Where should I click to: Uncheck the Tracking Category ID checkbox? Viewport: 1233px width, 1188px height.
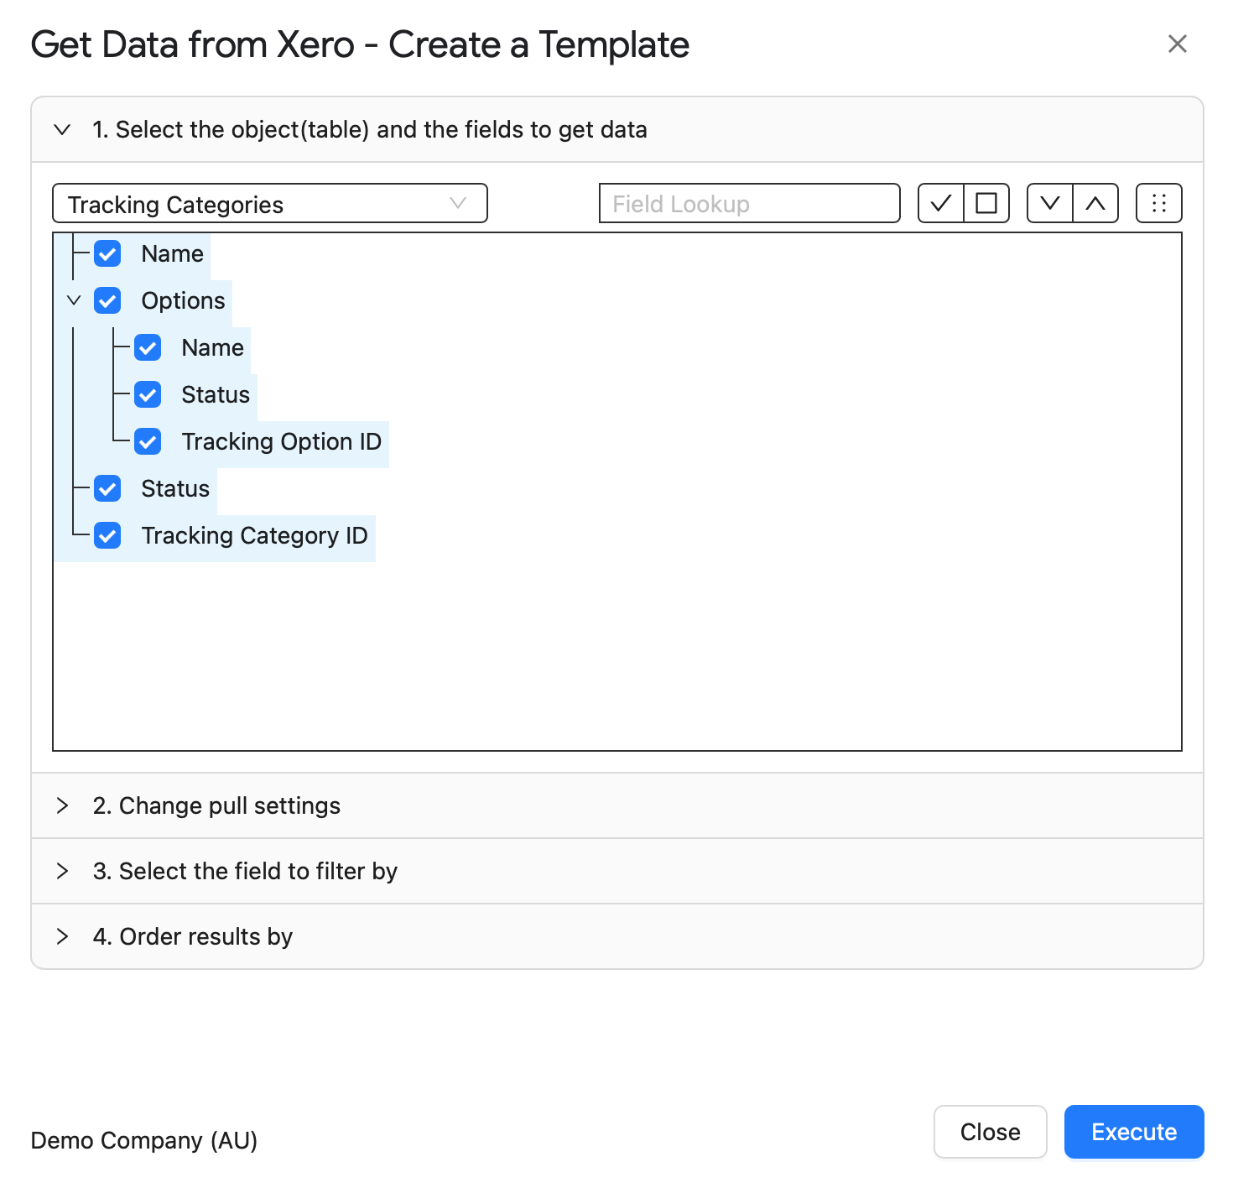point(107,535)
